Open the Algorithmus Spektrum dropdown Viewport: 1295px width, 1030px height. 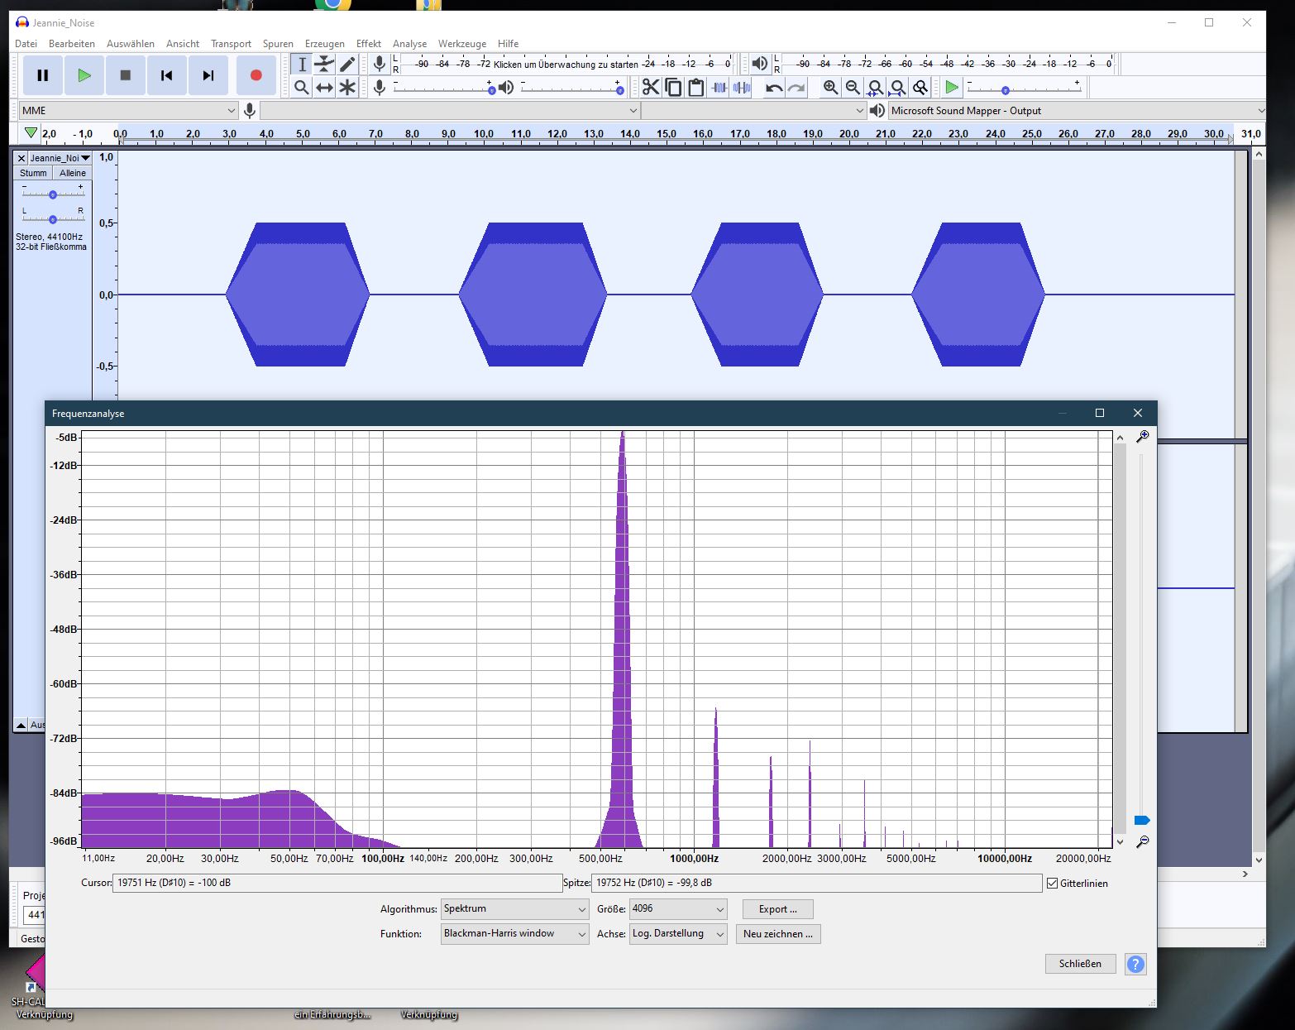pos(514,909)
